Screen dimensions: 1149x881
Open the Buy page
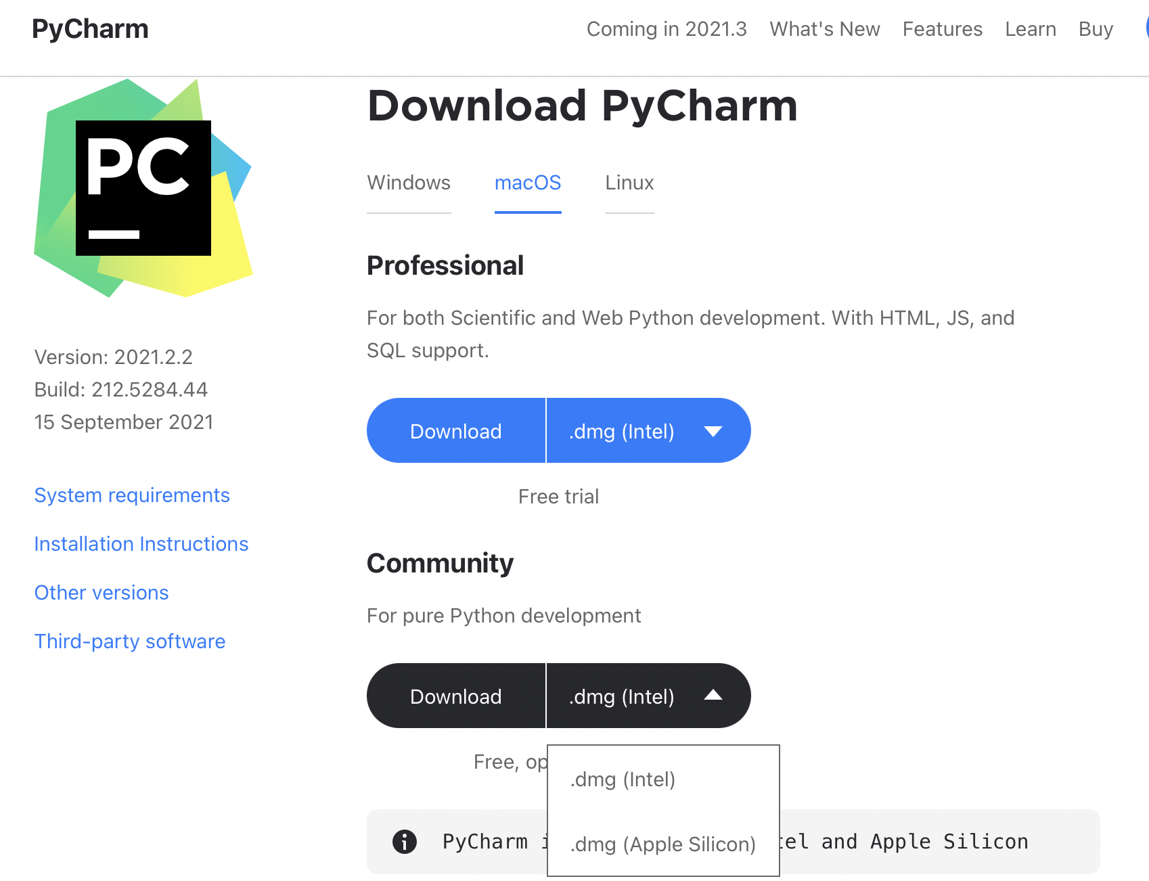(1096, 29)
